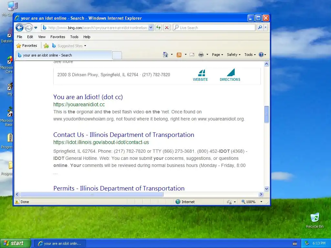Stop loading with the red X icon
The width and height of the screenshot is (331, 248).
pyautogui.click(x=167, y=28)
